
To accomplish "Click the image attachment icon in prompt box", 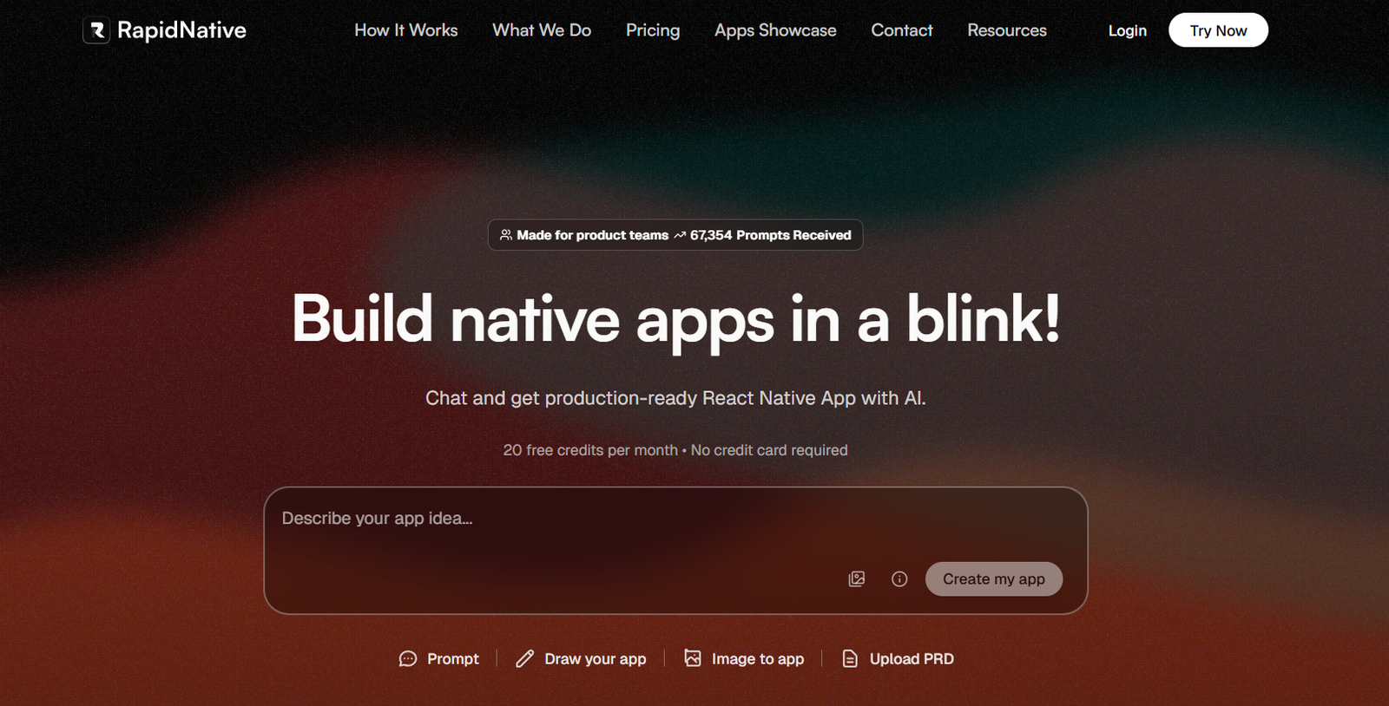I will coord(856,579).
